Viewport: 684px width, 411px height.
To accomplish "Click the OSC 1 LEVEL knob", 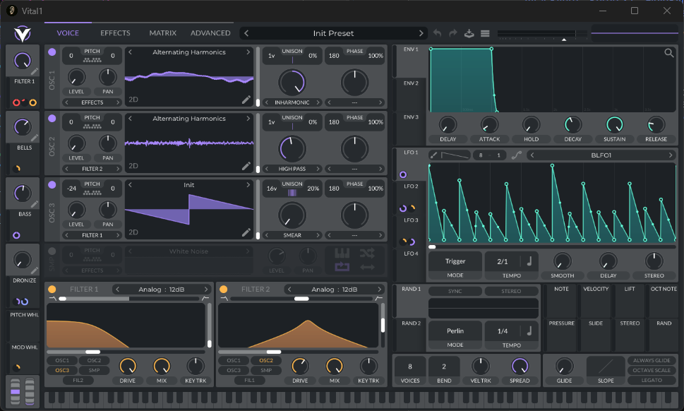I will tap(76, 77).
